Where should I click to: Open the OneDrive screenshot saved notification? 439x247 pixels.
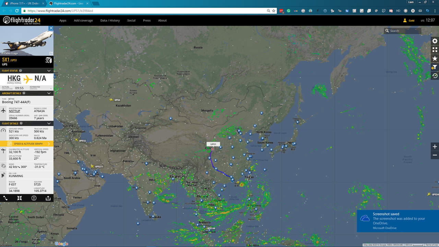pyautogui.click(x=398, y=221)
